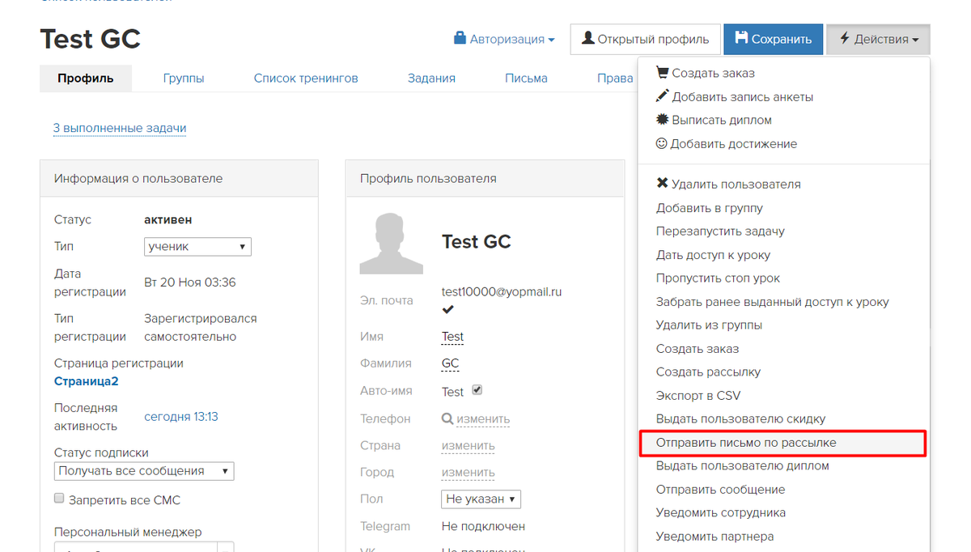Viewport: 971px width, 552px height.
Task: Click the Информация о пользователе panel header
Action: tap(179, 178)
